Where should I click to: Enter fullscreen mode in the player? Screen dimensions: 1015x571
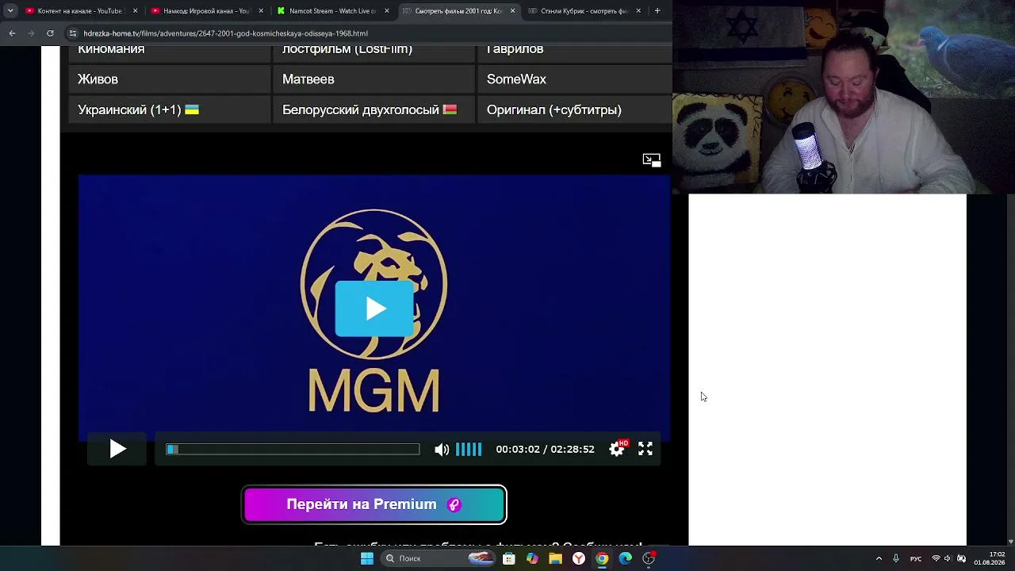pos(645,449)
